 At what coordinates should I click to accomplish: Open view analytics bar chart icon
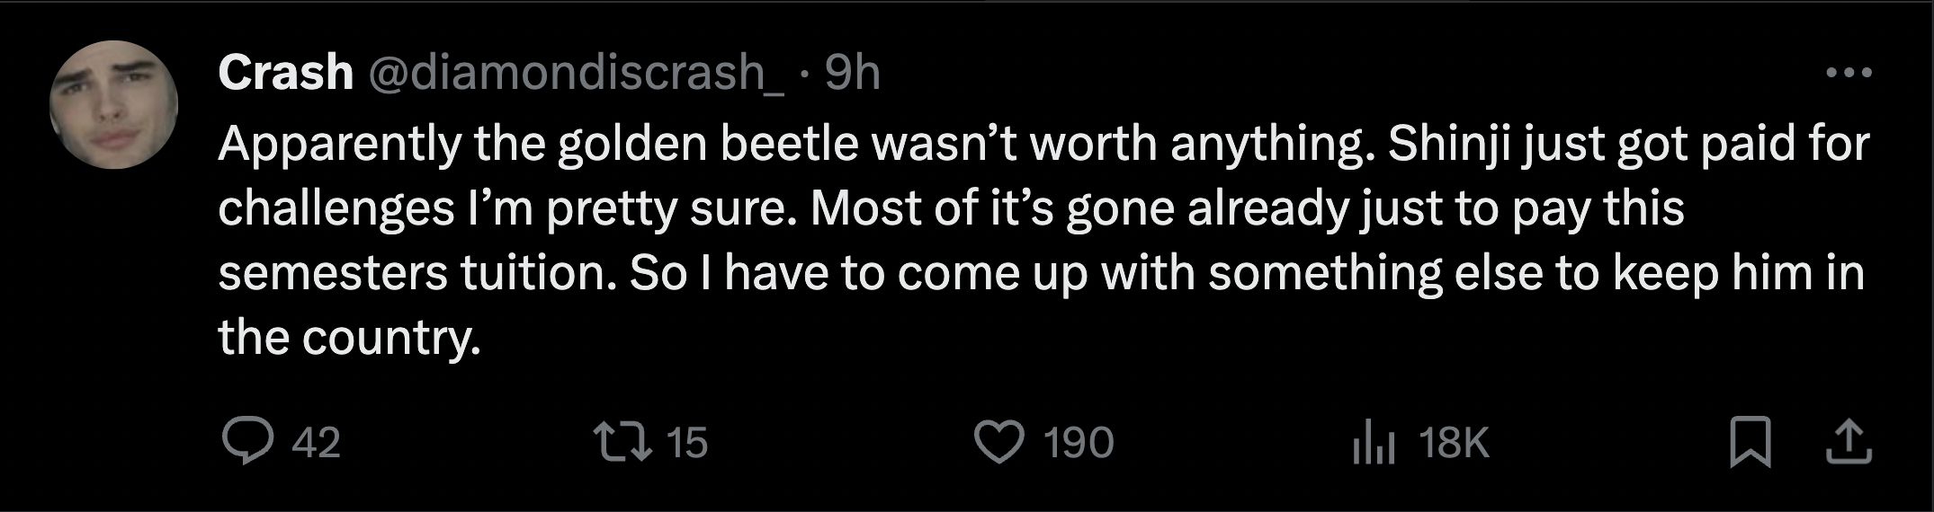1374,444
